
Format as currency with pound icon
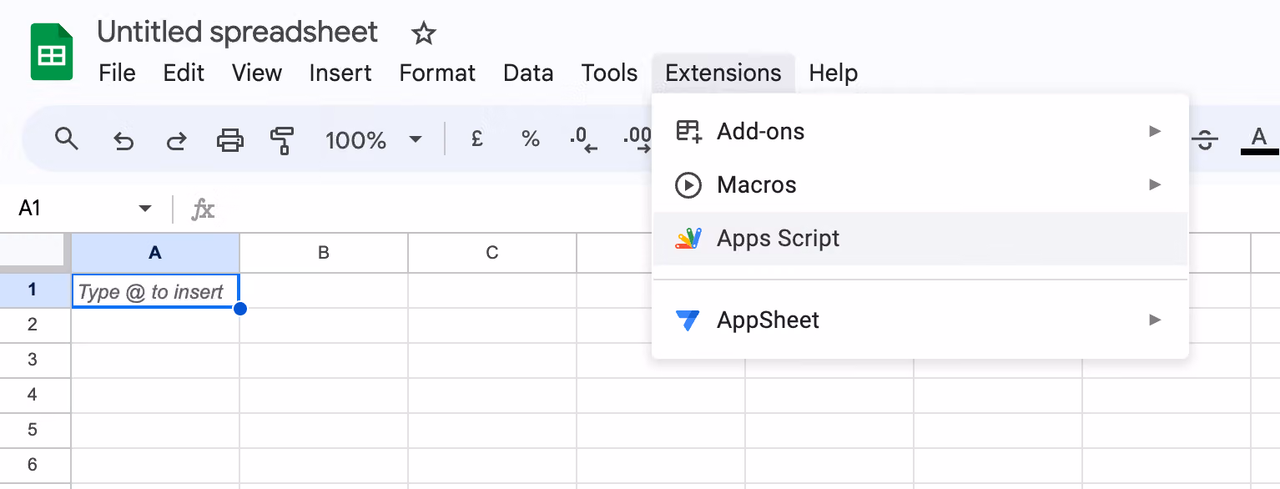pyautogui.click(x=477, y=139)
